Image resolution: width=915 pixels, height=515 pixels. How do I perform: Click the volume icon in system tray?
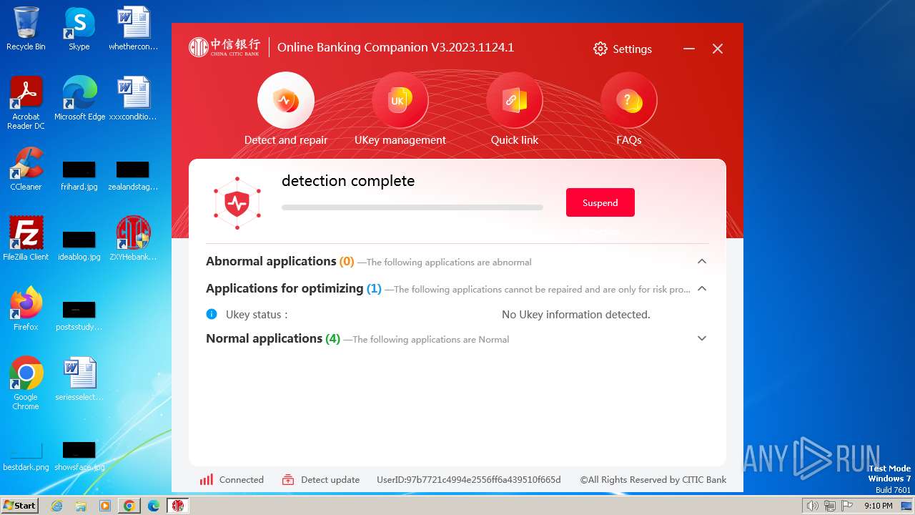812,506
